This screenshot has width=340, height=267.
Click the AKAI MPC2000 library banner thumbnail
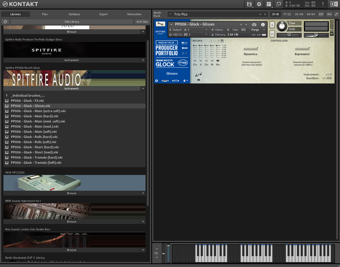(x=74, y=183)
